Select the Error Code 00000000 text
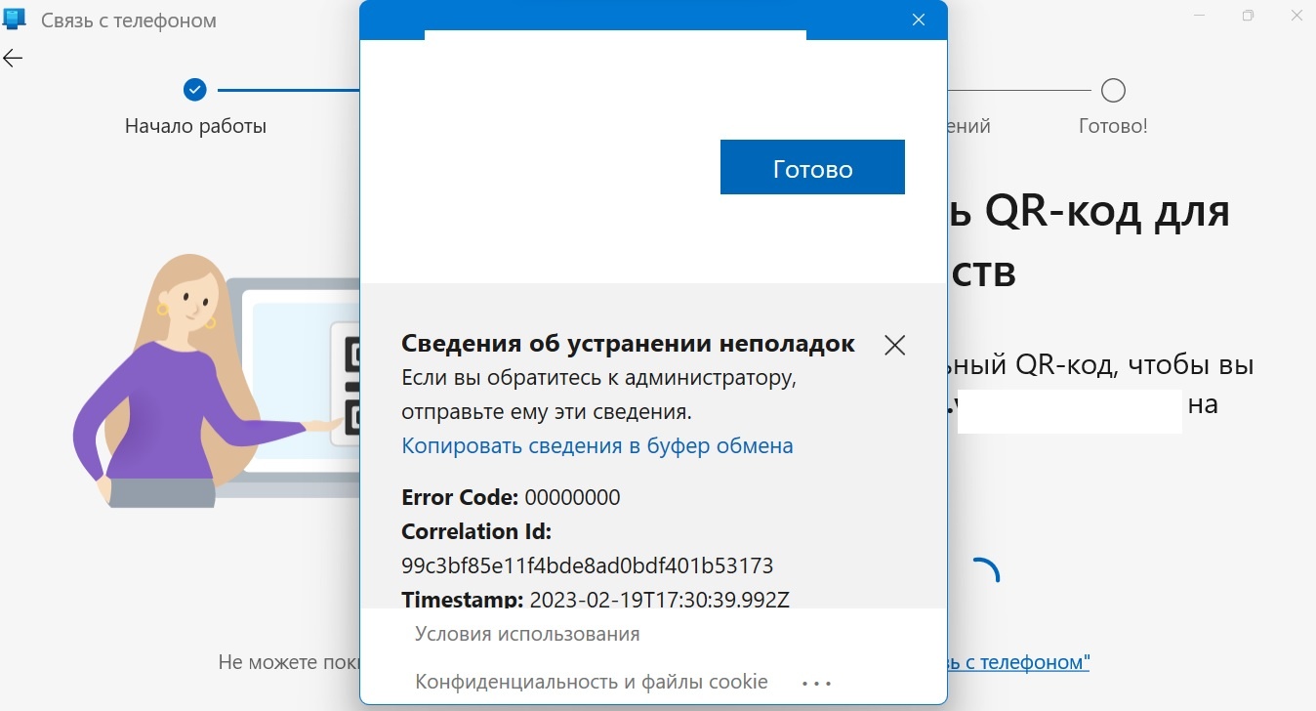Image resolution: width=1316 pixels, height=711 pixels. [511, 497]
